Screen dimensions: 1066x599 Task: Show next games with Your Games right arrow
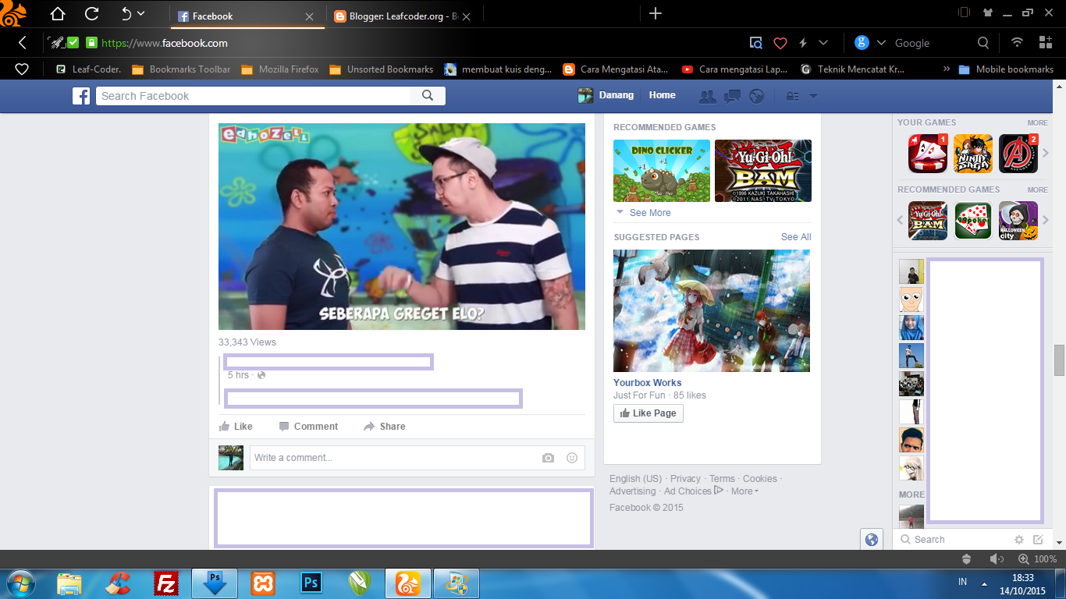1046,154
